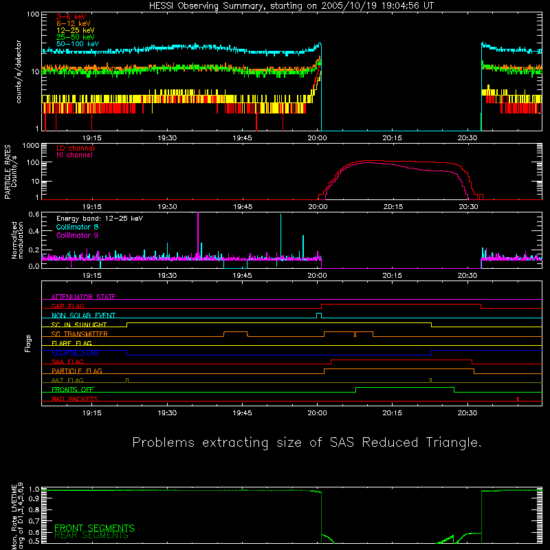Click the 'Energy band: 12-25 keV' label
This screenshot has height=550, width=550.
click(x=100, y=219)
